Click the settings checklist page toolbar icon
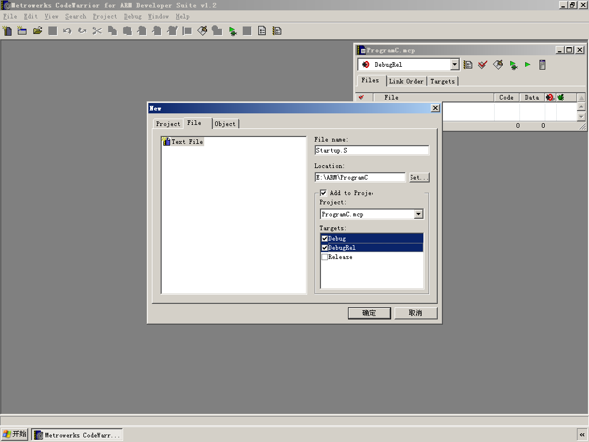The height and width of the screenshot is (442, 589). (262, 31)
